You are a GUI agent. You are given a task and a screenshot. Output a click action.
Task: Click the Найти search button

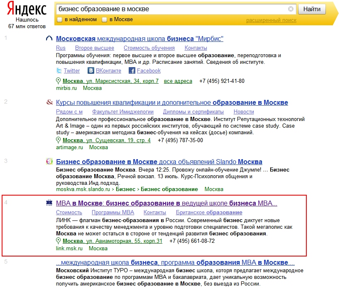pyautogui.click(x=312, y=9)
